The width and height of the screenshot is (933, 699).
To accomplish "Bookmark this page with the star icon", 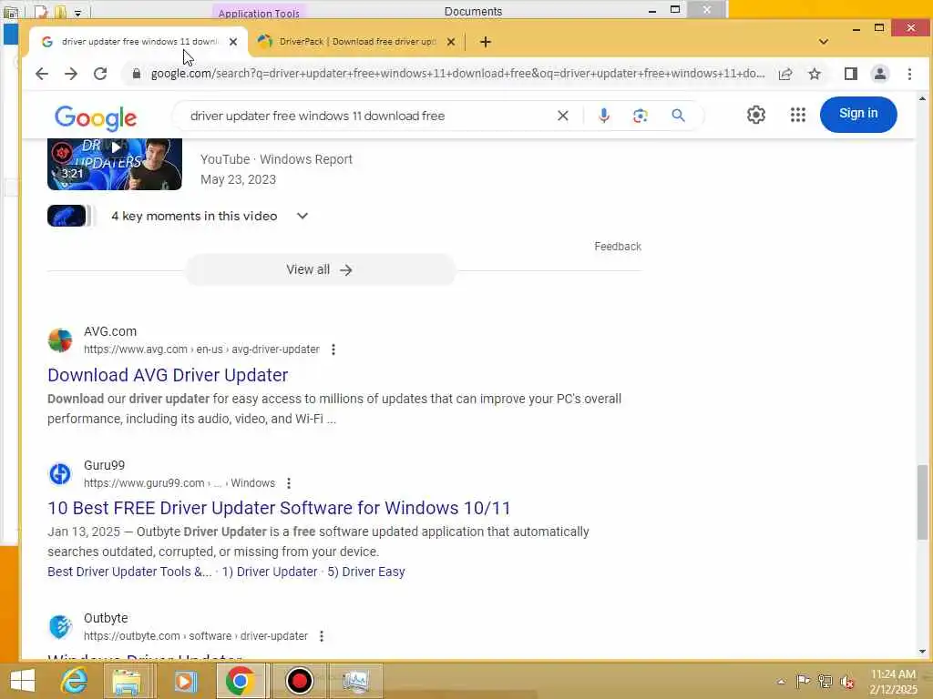I will click(815, 74).
